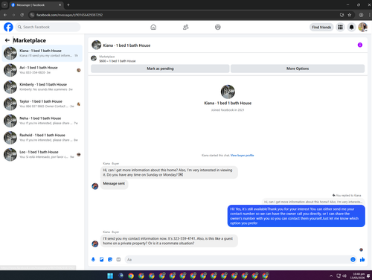The height and width of the screenshot is (280, 372).
Task: Open the account profile picture menu
Action: click(363, 27)
